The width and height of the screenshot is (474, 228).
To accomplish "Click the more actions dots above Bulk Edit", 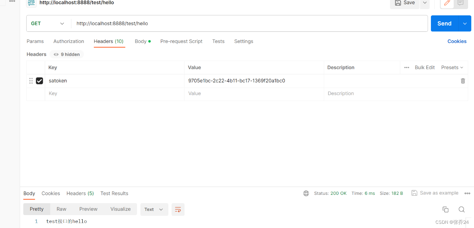I will [x=406, y=67].
